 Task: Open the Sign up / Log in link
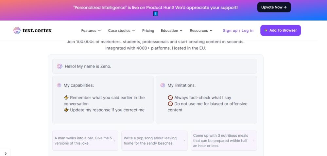[238, 31]
